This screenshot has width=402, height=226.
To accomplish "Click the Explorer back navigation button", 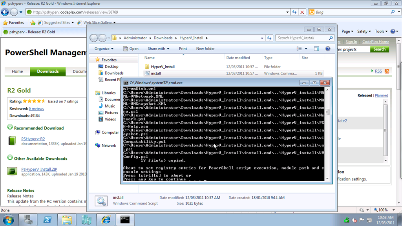I will coord(93,38).
